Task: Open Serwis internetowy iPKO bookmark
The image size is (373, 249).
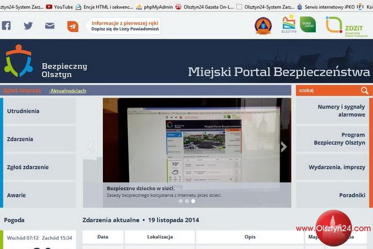Action: click(x=326, y=7)
